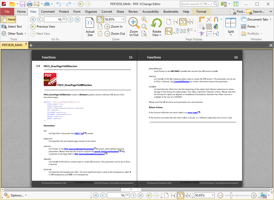274x200 pixels.
Task: Open the File menu
Action: tap(7, 12)
